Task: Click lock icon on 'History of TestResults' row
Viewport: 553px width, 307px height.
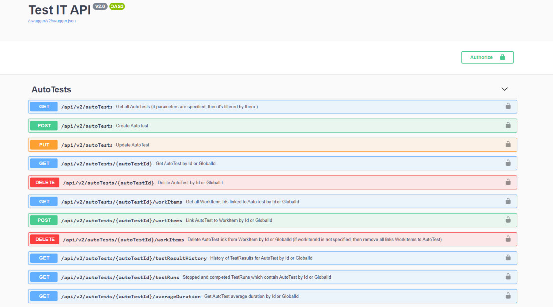Action: click(508, 257)
